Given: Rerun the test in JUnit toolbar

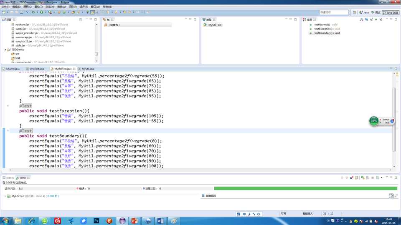Looking at the screenshot, I should click(x=363, y=177).
